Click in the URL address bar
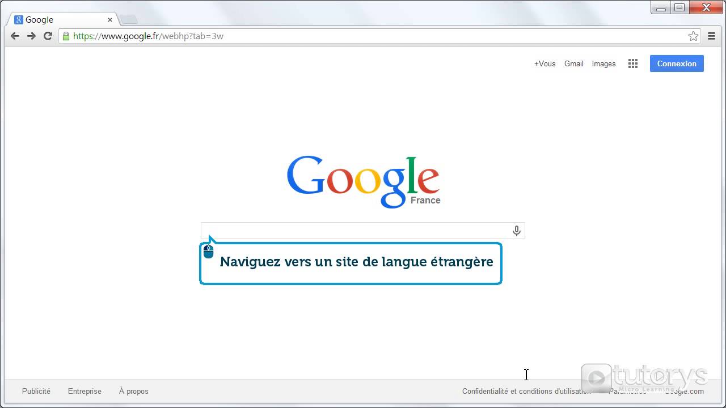Image resolution: width=726 pixels, height=408 pixels. tap(379, 36)
